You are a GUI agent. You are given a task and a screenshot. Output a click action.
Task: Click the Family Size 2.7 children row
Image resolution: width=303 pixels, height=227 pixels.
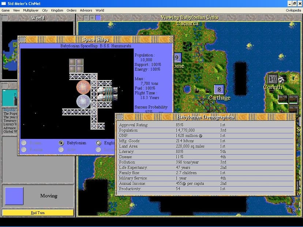pos(205,173)
